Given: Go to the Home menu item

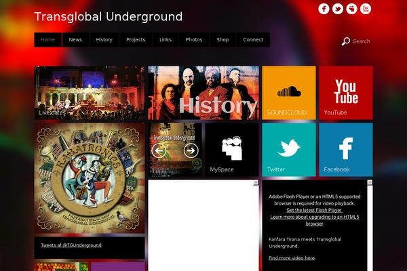Looking at the screenshot, I should click(47, 40).
